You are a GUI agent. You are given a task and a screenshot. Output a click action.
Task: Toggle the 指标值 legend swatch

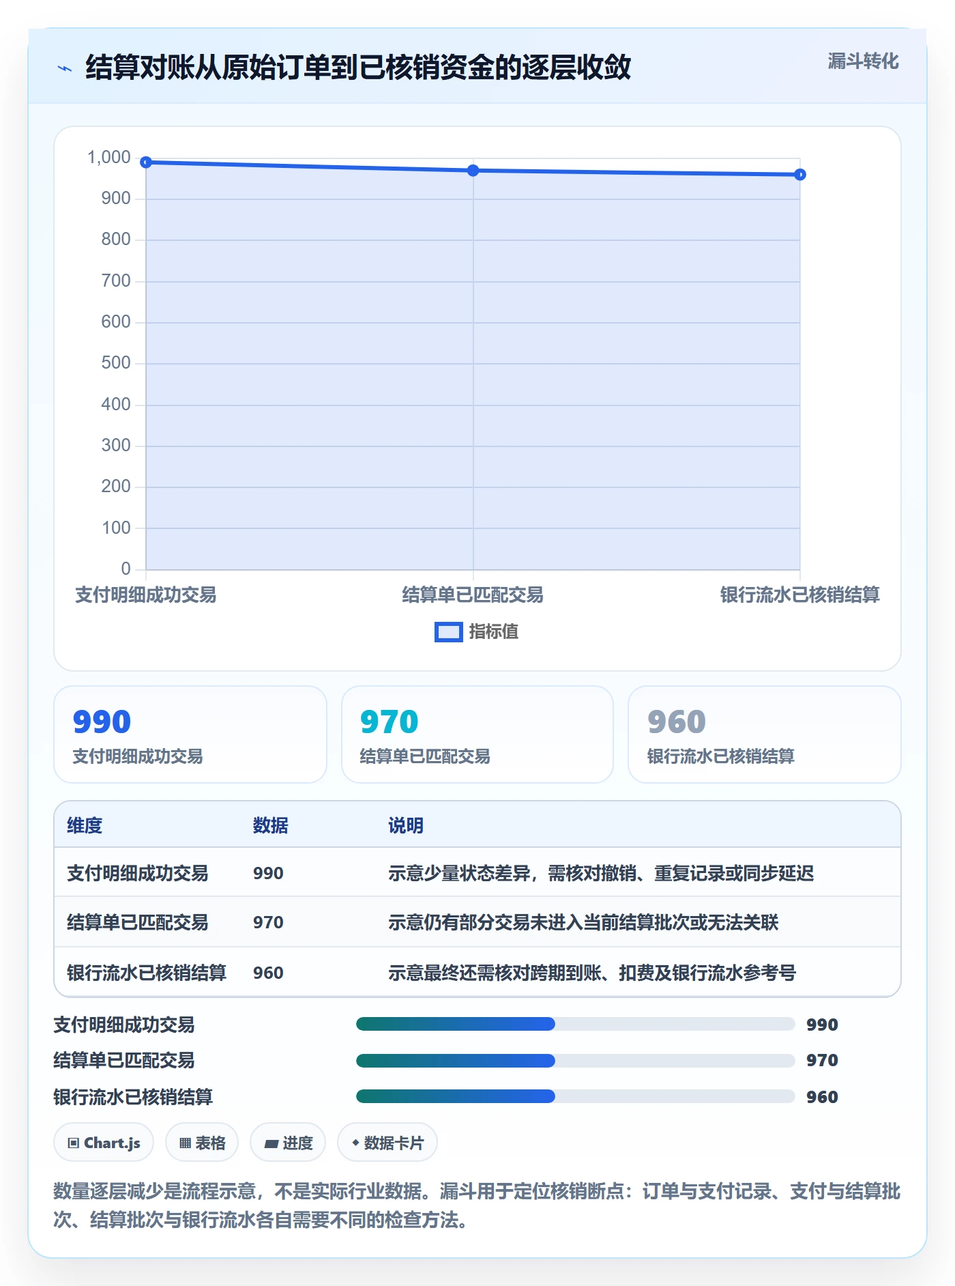pos(449,632)
